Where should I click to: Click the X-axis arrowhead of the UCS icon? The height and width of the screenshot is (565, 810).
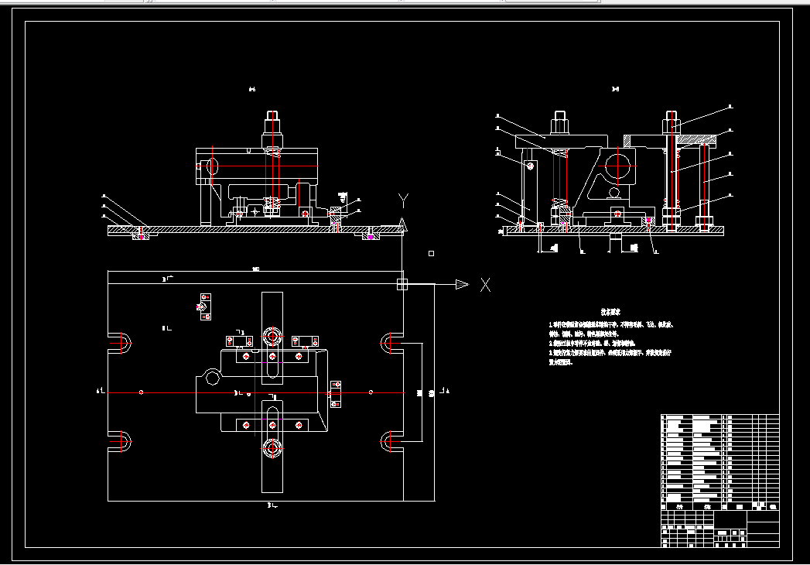(462, 284)
